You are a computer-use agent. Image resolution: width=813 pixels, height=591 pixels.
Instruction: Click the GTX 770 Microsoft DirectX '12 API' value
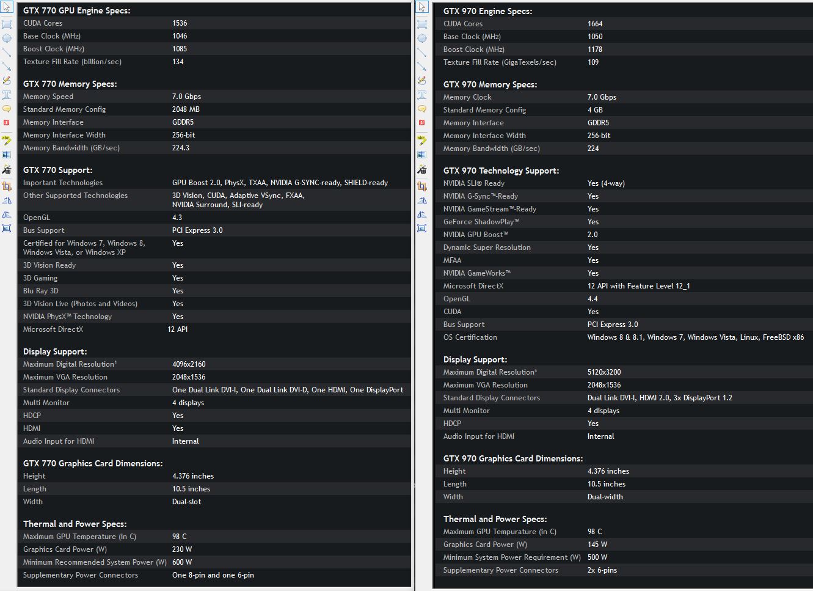point(177,329)
